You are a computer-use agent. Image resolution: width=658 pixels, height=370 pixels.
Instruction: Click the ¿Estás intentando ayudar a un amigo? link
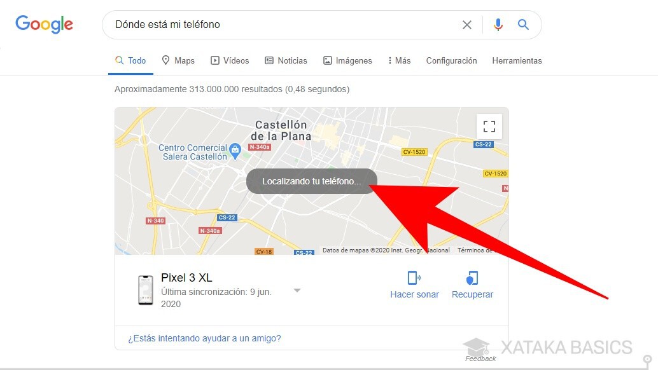pyautogui.click(x=204, y=338)
